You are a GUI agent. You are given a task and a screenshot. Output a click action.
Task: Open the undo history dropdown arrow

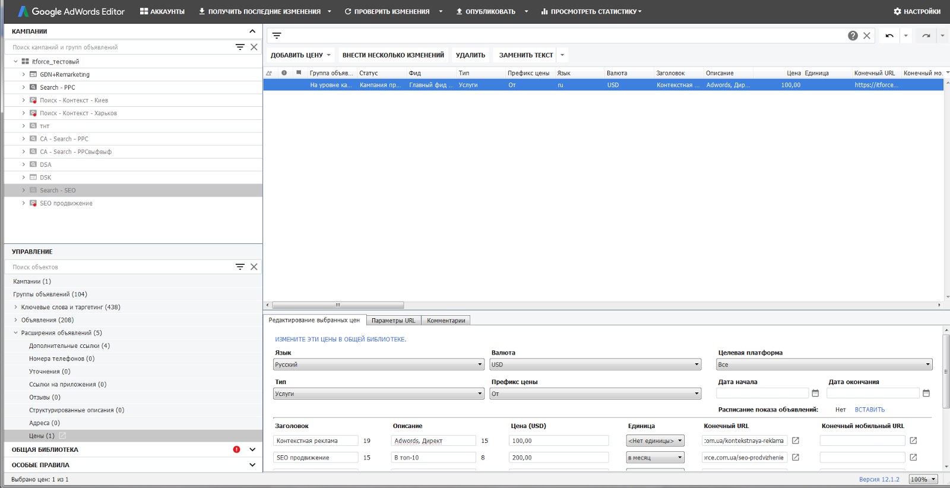point(905,36)
